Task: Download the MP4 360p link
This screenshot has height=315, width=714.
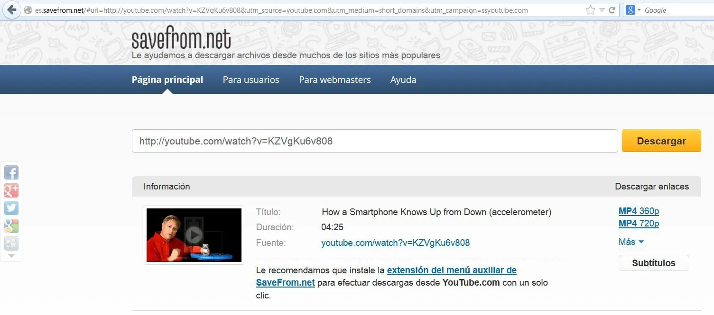Action: pyautogui.click(x=639, y=211)
